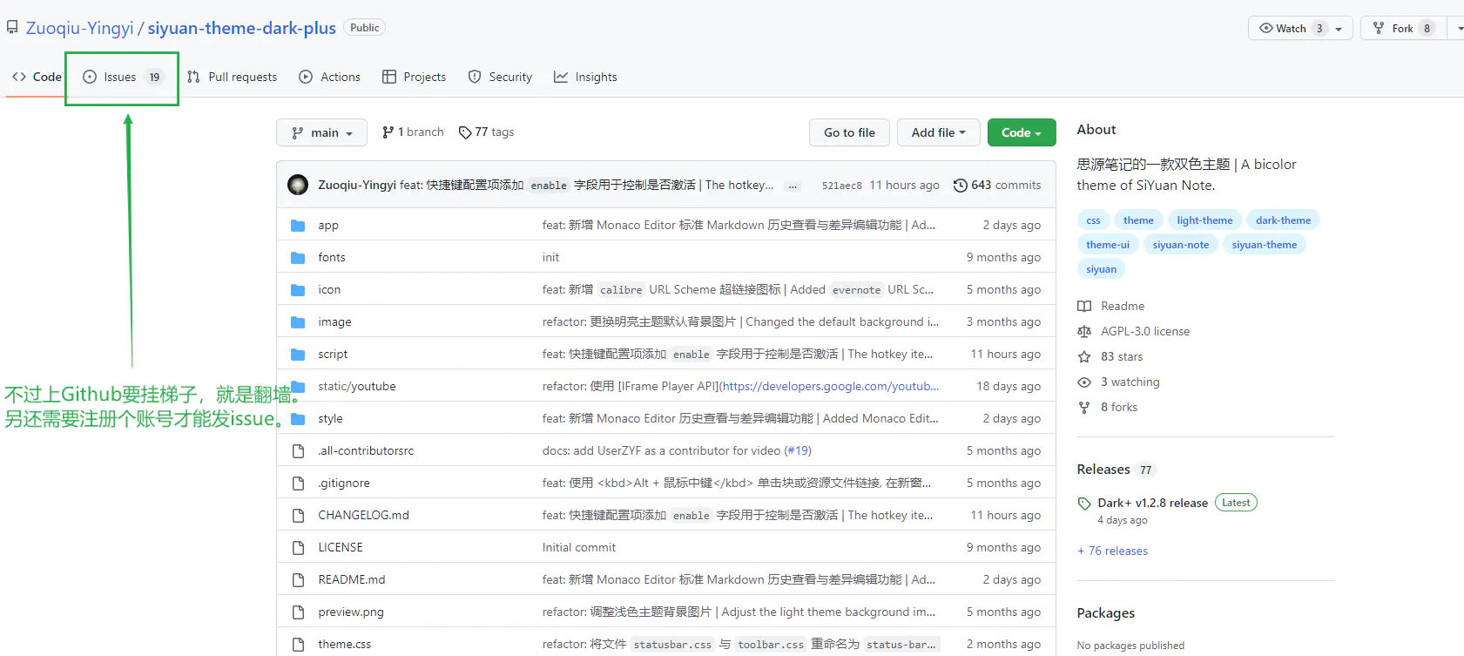Open the + 76 releases link
Viewport: 1464px width, 656px height.
point(1112,551)
